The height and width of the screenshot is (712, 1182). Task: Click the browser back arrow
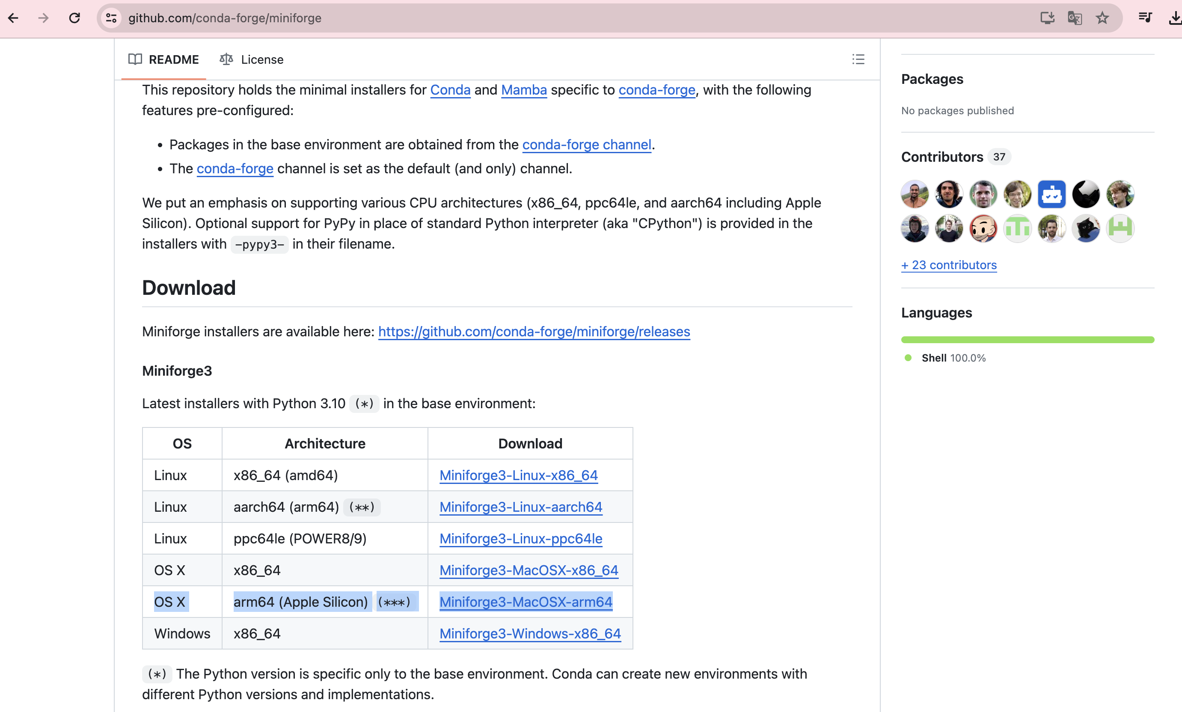(13, 18)
